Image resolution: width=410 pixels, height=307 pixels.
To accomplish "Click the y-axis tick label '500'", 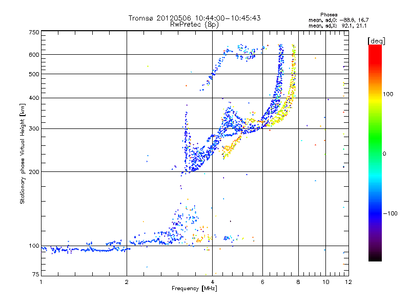I will (34, 74).
